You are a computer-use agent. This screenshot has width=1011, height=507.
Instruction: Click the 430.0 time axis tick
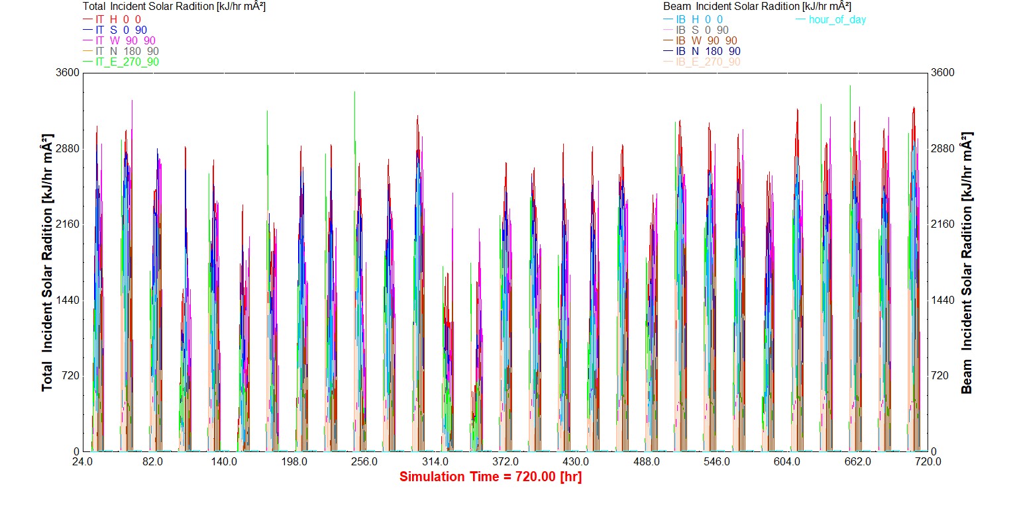click(x=576, y=462)
